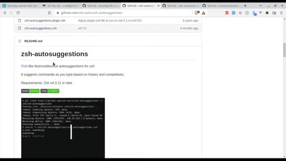286x161 pixels.
Task: Click the second grey circular extension icon
Action: tap(247, 13)
